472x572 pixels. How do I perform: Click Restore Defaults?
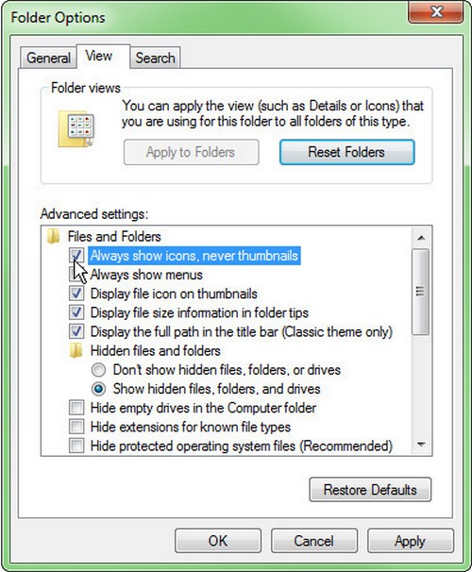pyautogui.click(x=370, y=490)
